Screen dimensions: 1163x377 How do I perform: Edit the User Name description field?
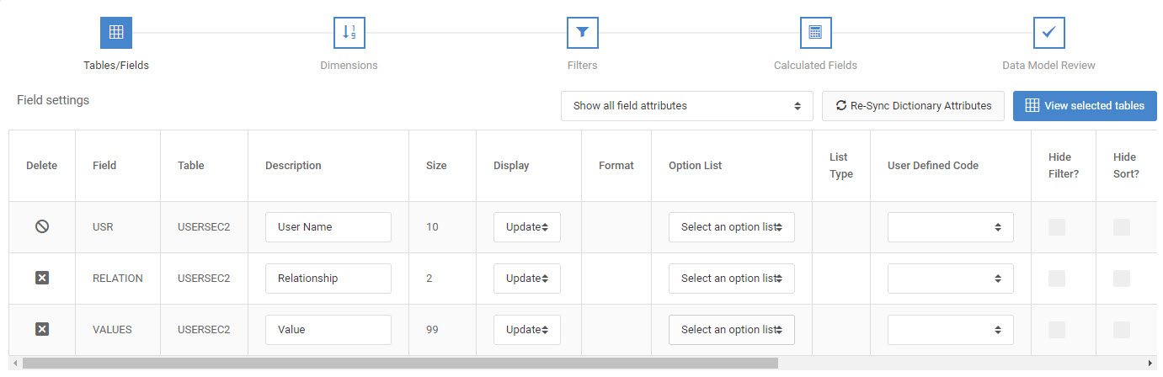tap(328, 227)
